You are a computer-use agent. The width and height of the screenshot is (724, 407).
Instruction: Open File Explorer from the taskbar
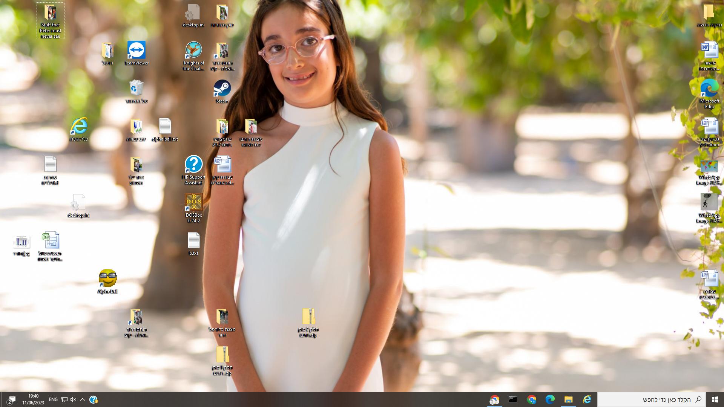[x=568, y=399]
